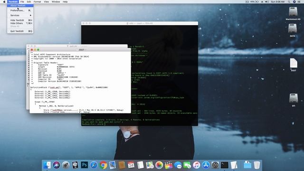The height and width of the screenshot is (171, 304).
Task: Open Maps icon in Dock
Action: coord(150,165)
